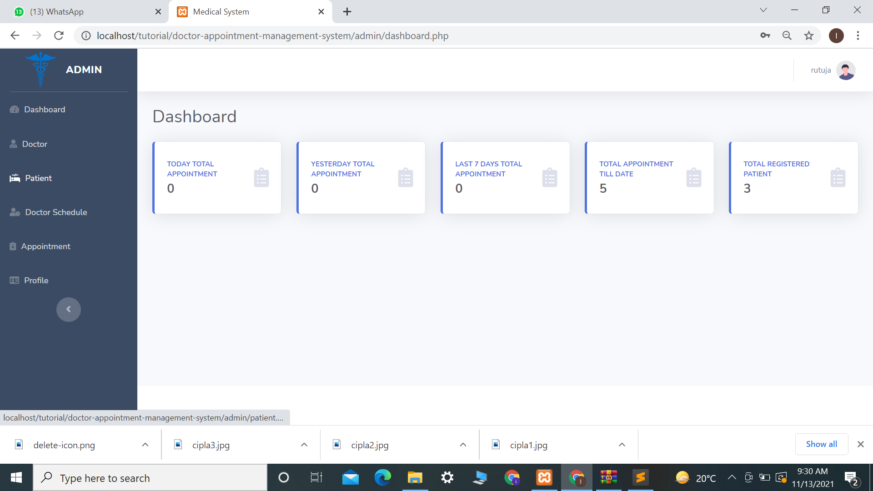The width and height of the screenshot is (873, 491).
Task: Select the Appointment sidebar icon
Action: [13, 246]
